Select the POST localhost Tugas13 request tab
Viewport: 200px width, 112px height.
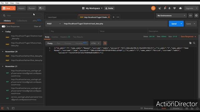[x=94, y=17]
